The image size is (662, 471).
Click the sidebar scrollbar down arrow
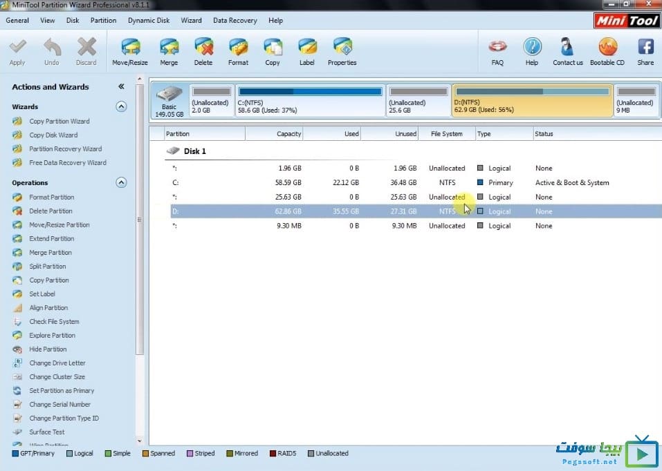tap(139, 441)
